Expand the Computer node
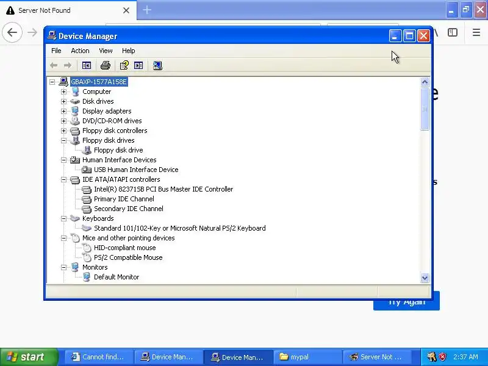Screen dimensions: 488x366 point(63,91)
